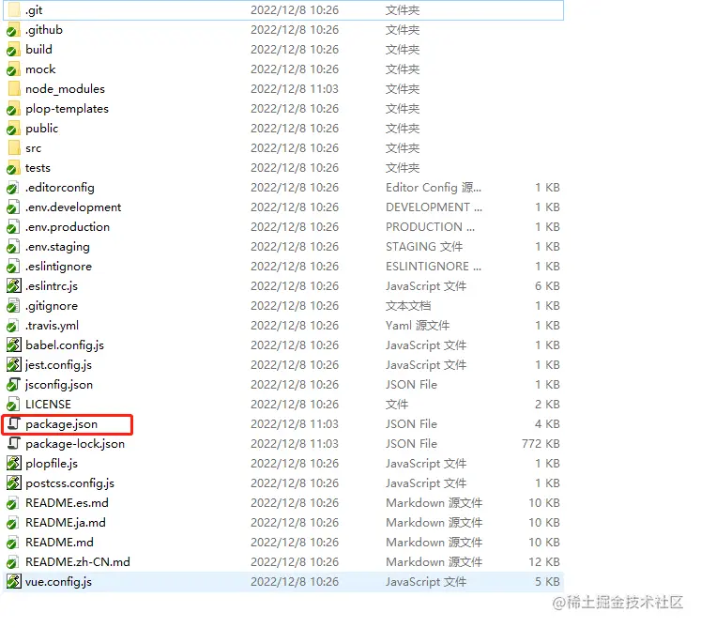Click the .github folder icon
This screenshot has width=701, height=628.
[x=13, y=29]
